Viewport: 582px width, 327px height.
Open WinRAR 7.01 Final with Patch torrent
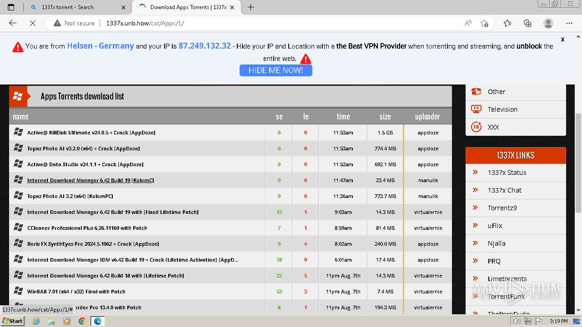(76, 292)
